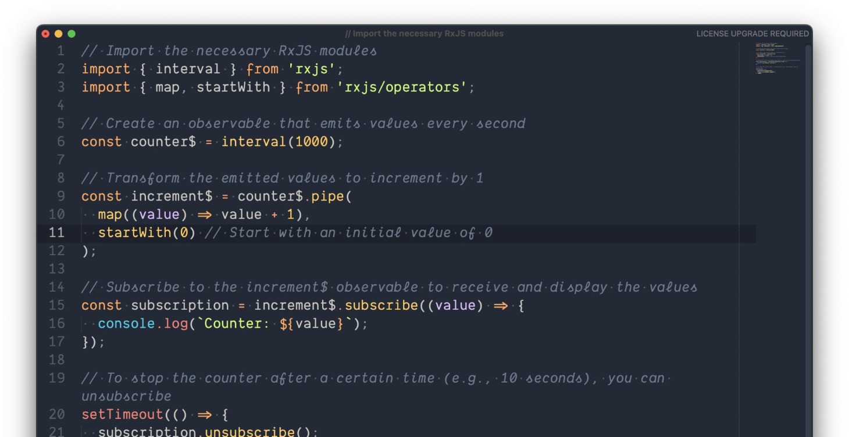Click the red close traffic light button

pos(46,34)
